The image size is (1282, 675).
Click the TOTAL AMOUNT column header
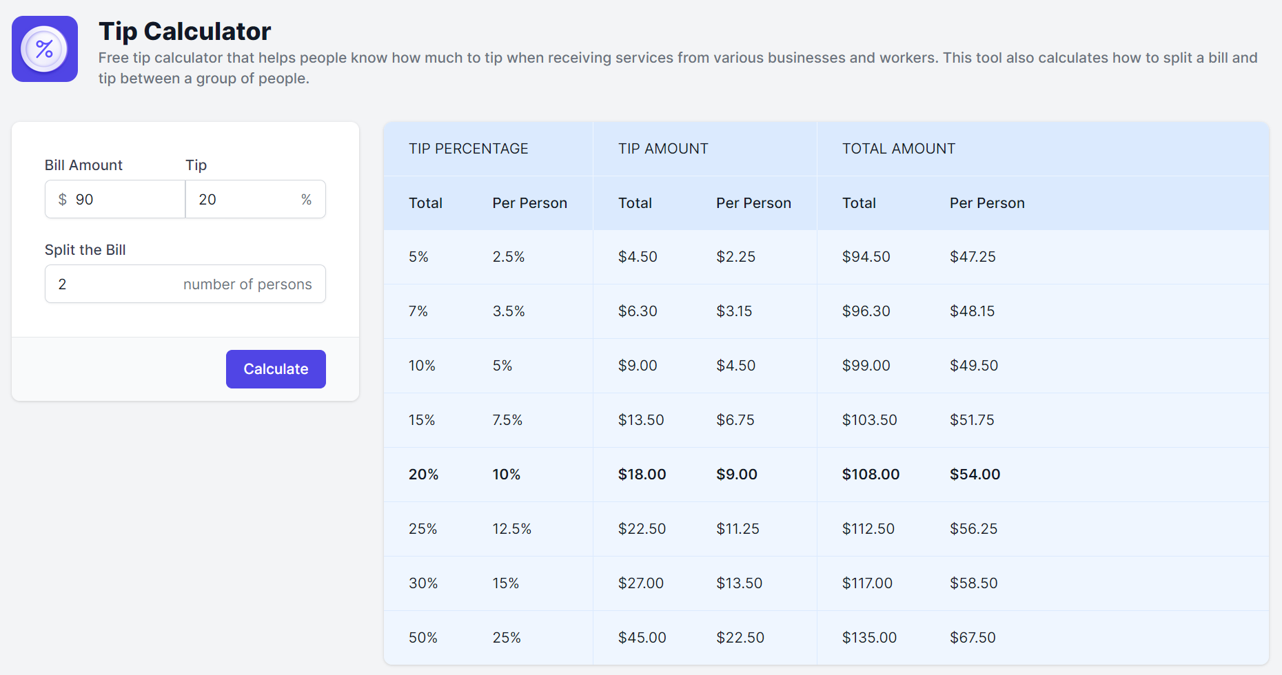(898, 149)
